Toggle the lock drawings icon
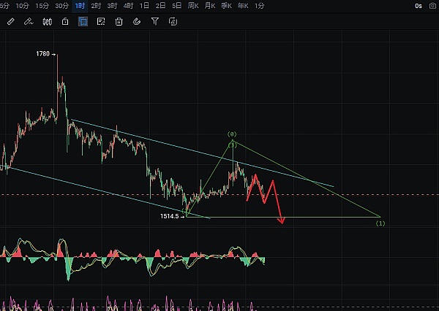 pos(65,22)
